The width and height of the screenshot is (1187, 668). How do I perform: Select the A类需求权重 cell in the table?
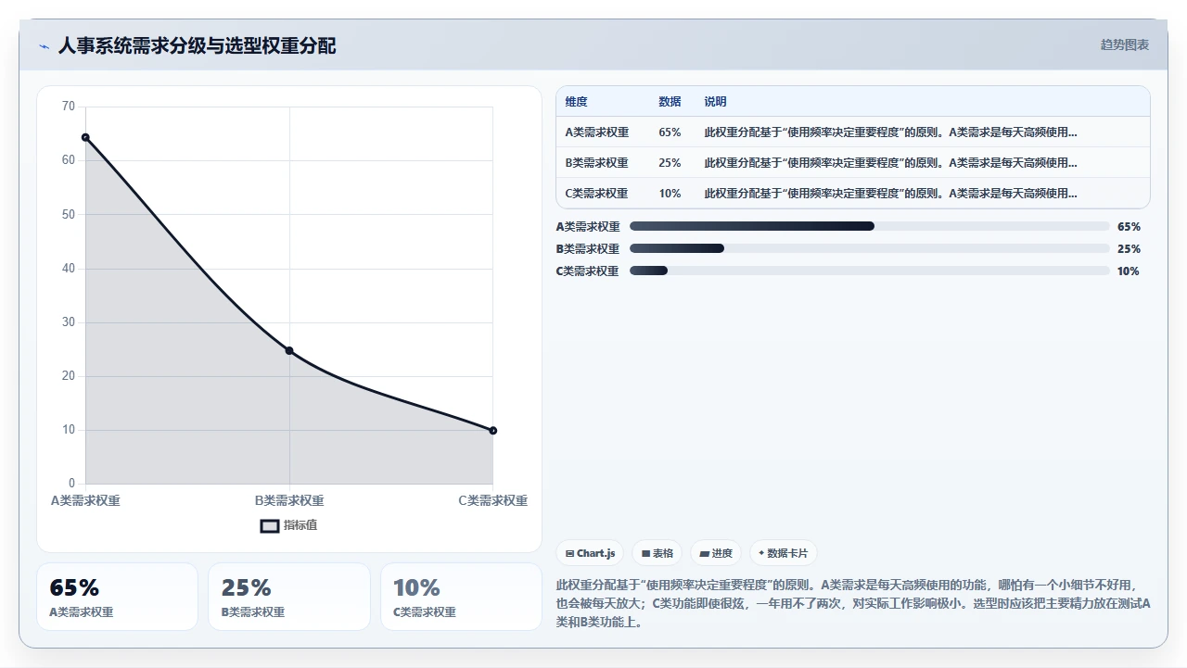[597, 132]
